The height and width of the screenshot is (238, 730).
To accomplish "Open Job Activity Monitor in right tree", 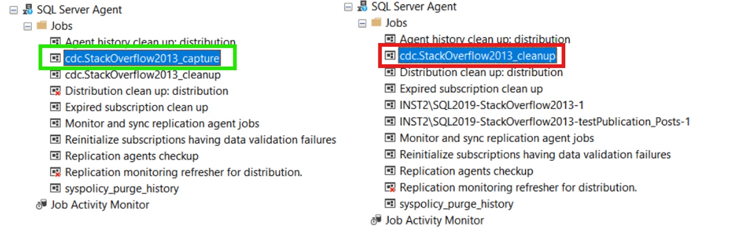I will 435,220.
